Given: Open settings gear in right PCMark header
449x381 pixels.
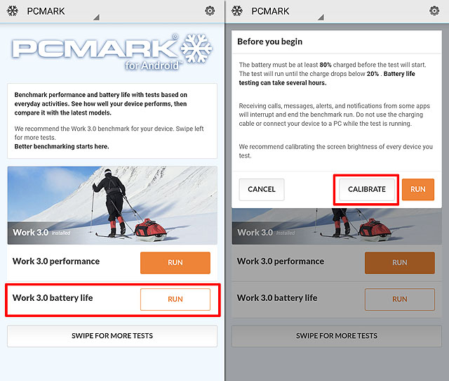Looking at the screenshot, I should pos(434,11).
